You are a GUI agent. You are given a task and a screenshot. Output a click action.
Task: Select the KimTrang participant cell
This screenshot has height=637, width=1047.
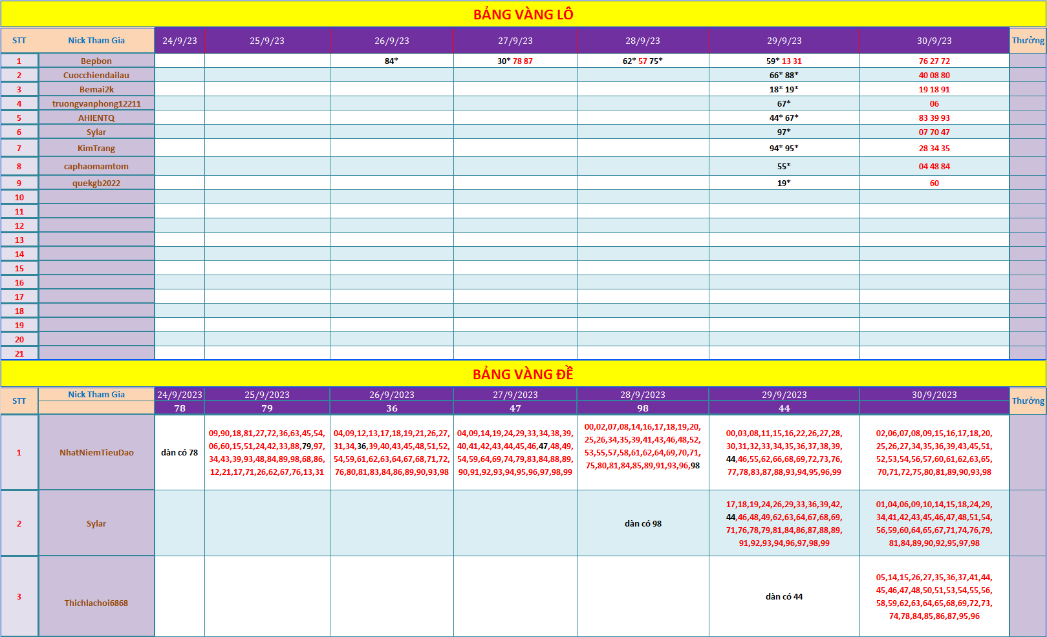[96, 148]
